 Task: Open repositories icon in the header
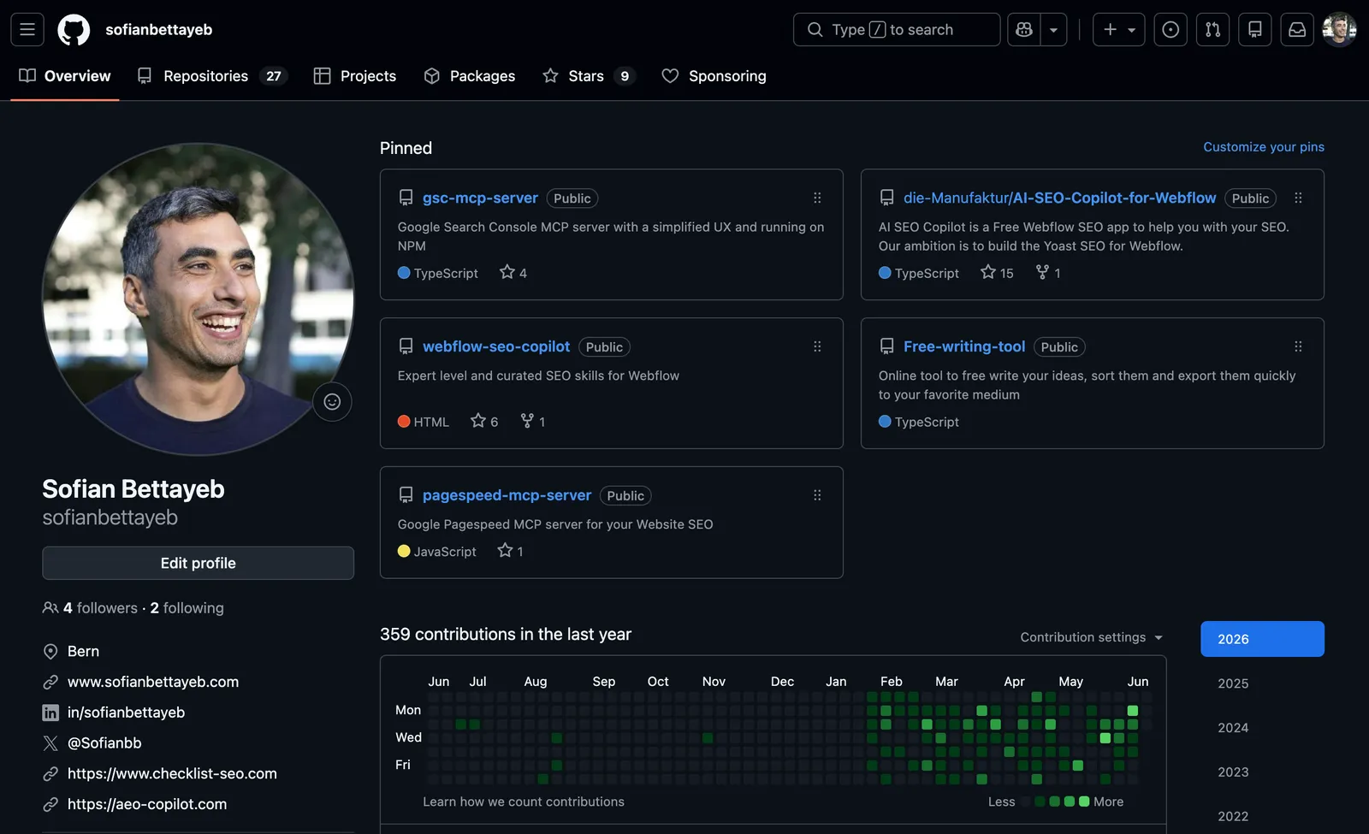(1254, 30)
